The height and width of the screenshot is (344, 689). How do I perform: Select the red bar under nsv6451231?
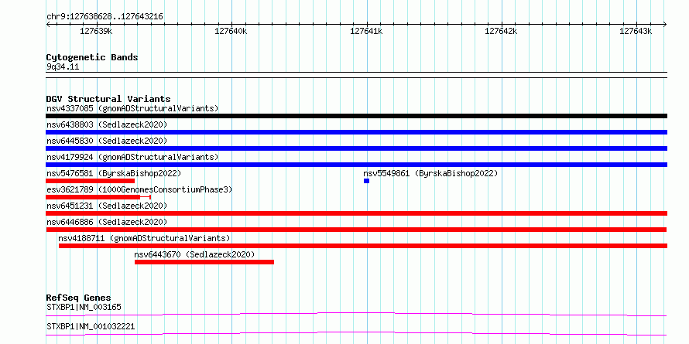[356, 213]
